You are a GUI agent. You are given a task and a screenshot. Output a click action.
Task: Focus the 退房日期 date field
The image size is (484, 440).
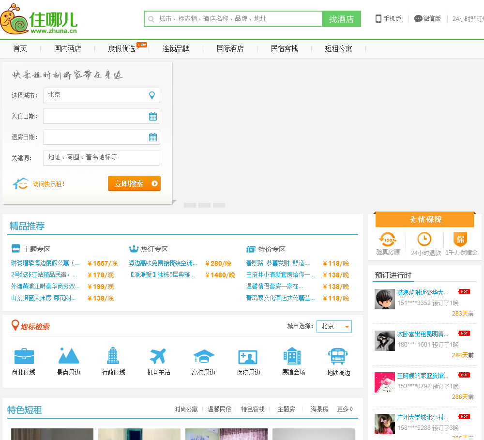[102, 137]
